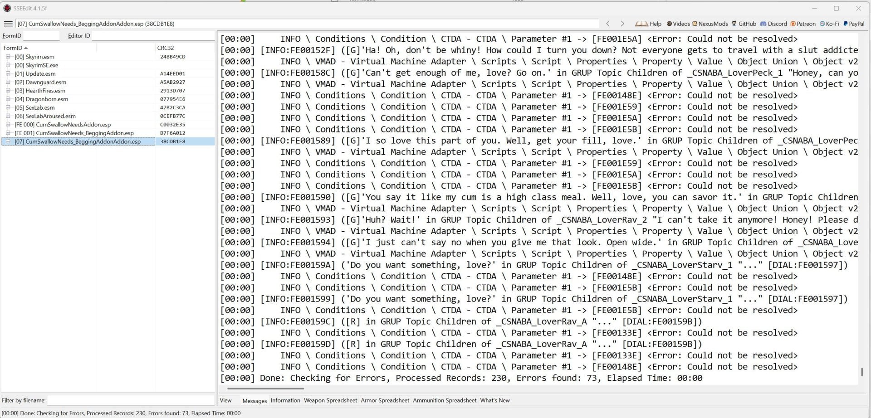Click CRC32 value 47B2C3CA
871x418 pixels.
coord(173,107)
